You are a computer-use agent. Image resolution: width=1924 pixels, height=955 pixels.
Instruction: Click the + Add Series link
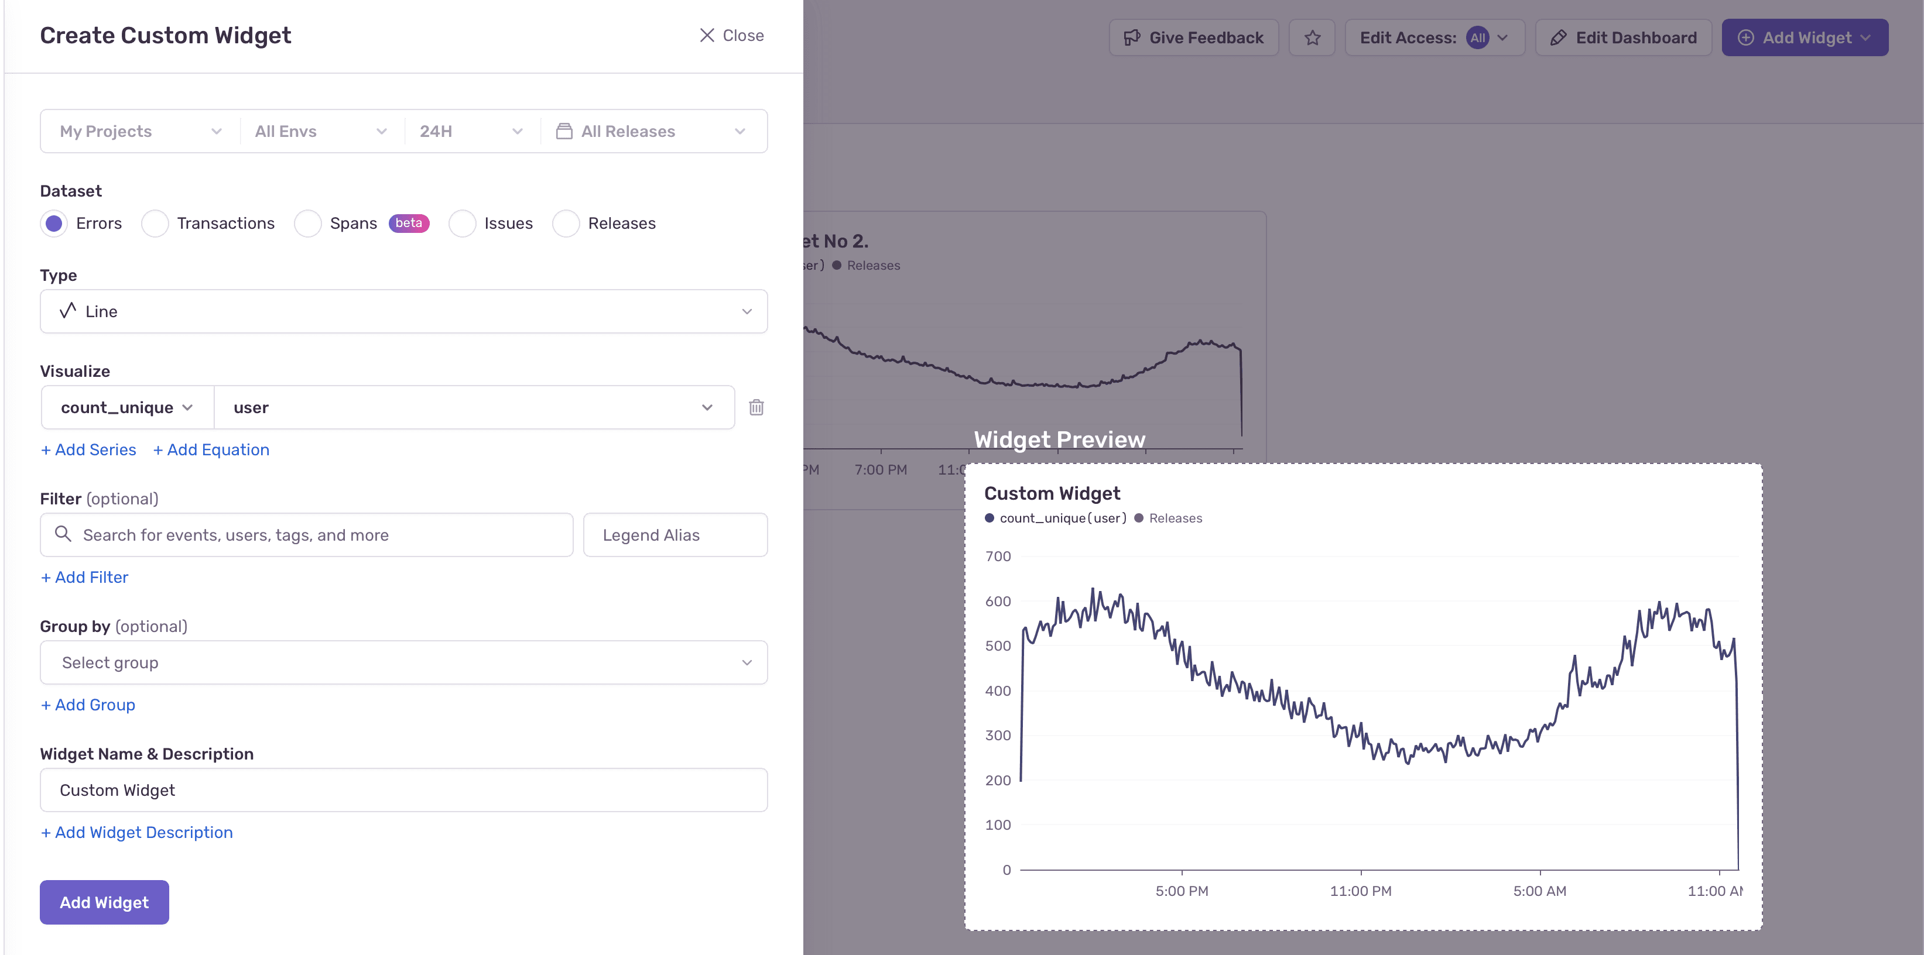pyautogui.click(x=88, y=449)
